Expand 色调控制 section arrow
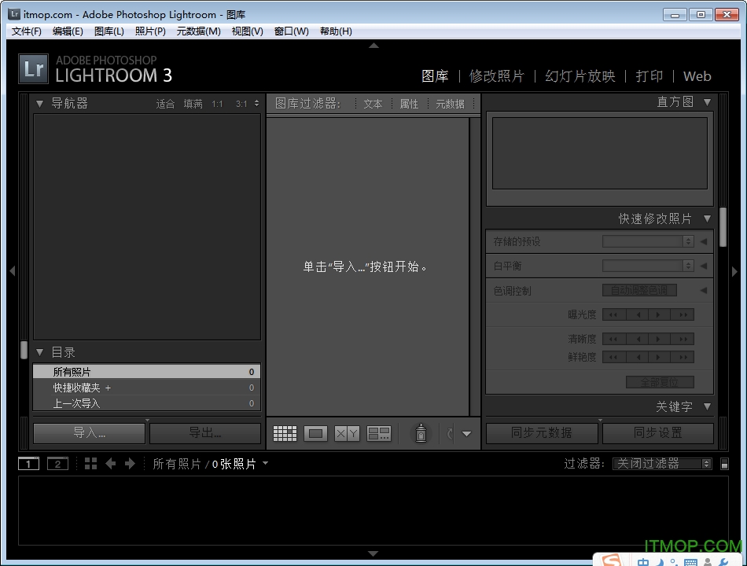 coord(704,291)
